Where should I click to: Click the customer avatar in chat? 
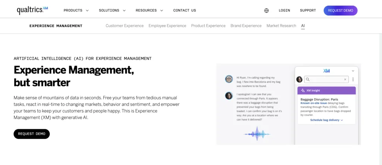(x=229, y=79)
